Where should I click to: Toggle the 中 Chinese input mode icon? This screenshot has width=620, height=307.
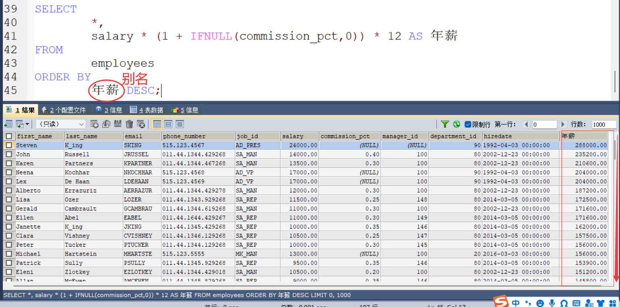click(x=516, y=303)
